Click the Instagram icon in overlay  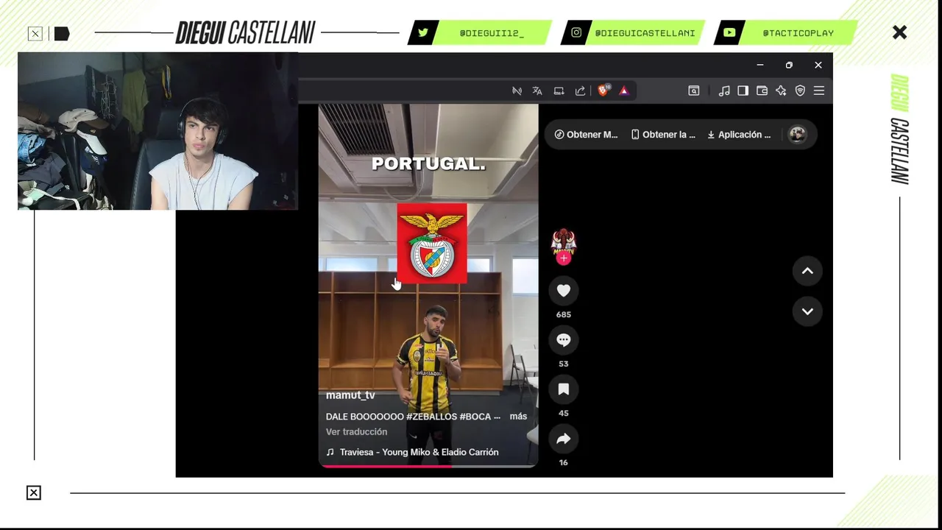(576, 33)
